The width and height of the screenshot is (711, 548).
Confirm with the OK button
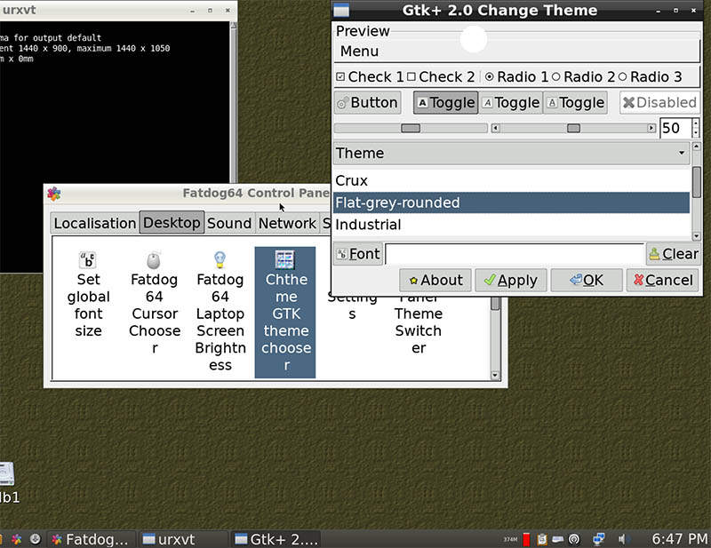[587, 280]
